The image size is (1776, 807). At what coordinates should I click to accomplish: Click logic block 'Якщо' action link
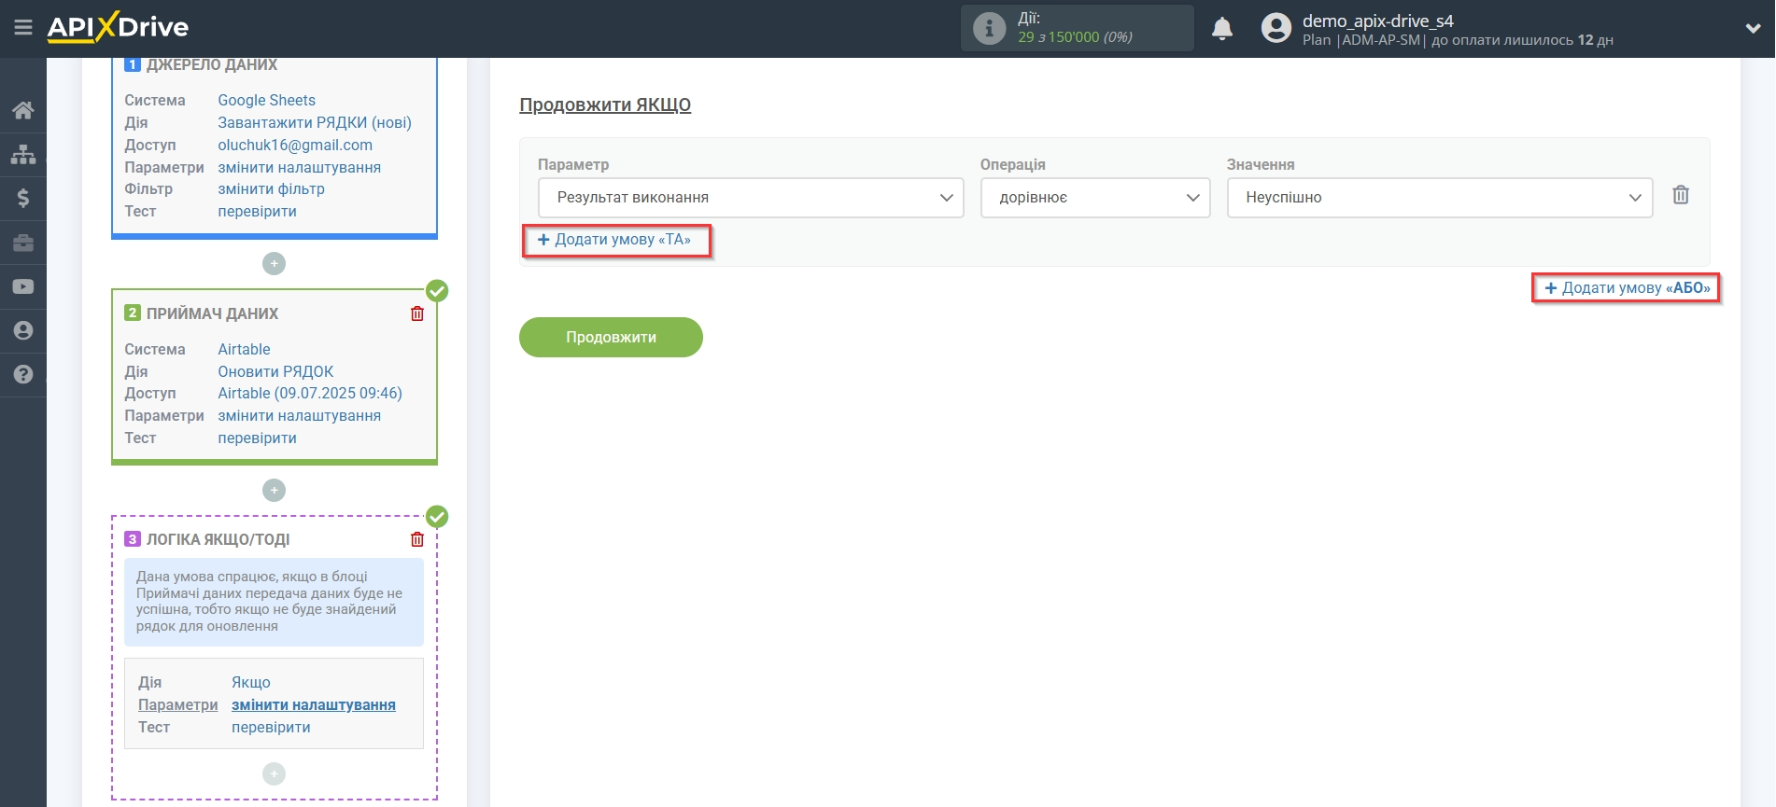pos(251,682)
